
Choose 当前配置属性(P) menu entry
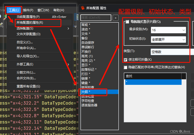40,17
